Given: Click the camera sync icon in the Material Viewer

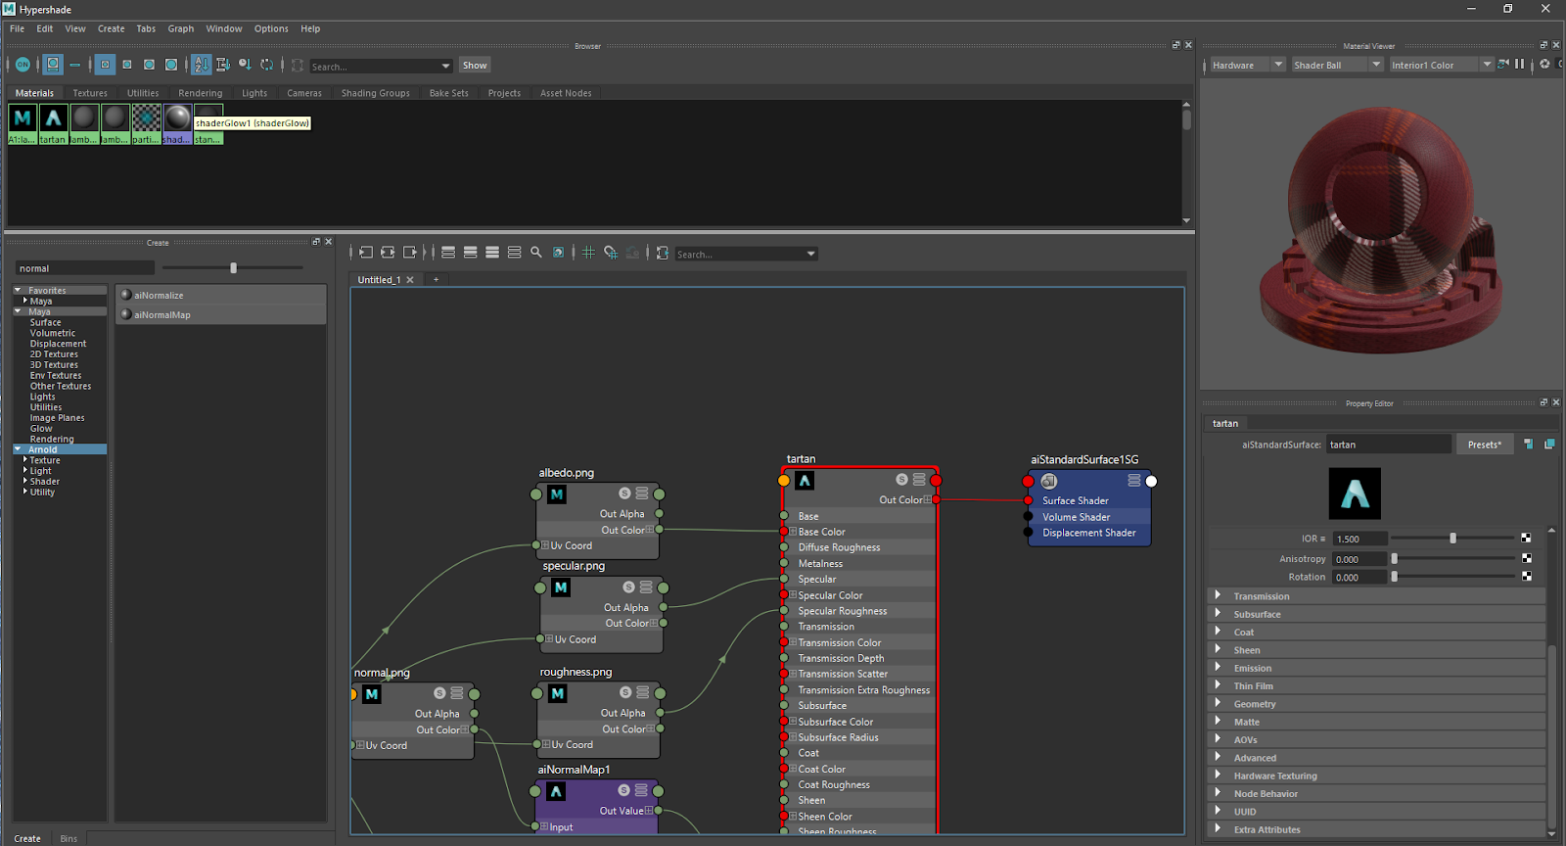Looking at the screenshot, I should point(1503,64).
